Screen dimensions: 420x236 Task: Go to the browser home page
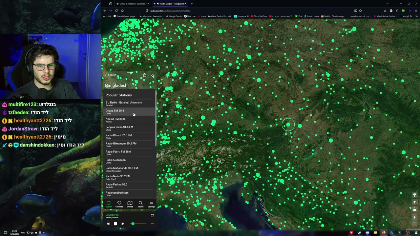click(x=122, y=10)
